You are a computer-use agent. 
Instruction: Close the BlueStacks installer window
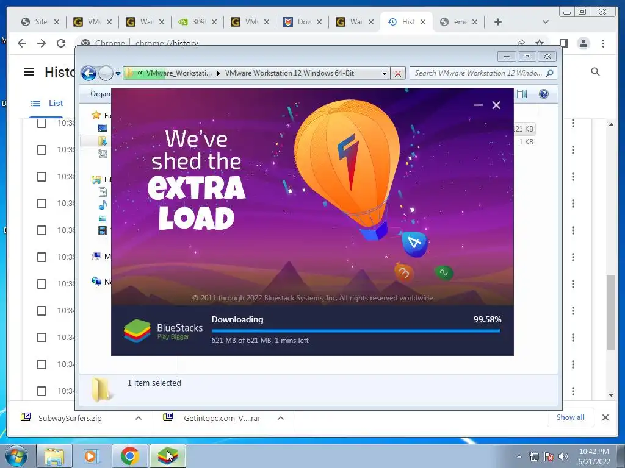(x=496, y=105)
